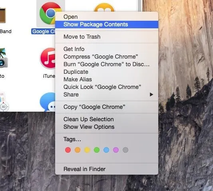Image resolution: width=213 pixels, height=191 pixels.
Task: Select the iTunes app icon
Action: pyautogui.click(x=48, y=58)
